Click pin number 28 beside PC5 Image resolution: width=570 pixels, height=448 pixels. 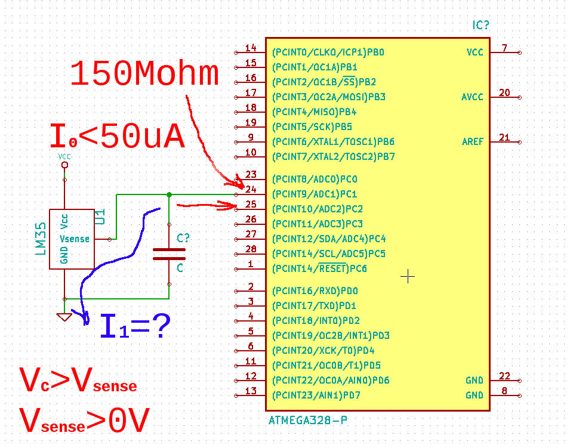tap(251, 249)
